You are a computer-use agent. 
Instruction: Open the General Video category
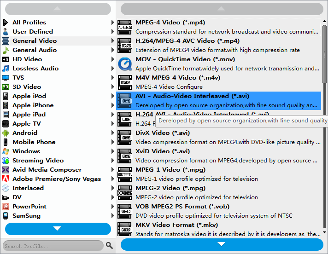pyautogui.click(x=58, y=41)
